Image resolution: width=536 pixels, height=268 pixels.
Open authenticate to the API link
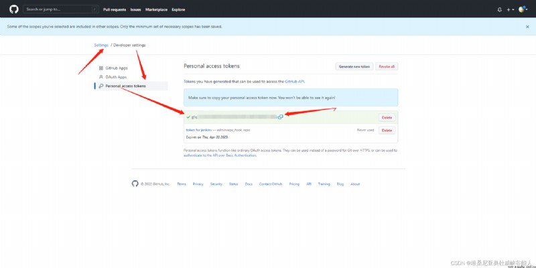click(220, 155)
